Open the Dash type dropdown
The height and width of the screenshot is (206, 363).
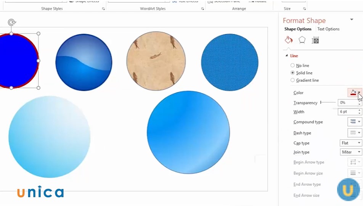pyautogui.click(x=355, y=133)
